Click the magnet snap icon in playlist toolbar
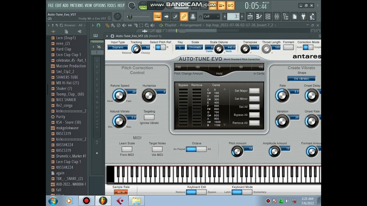 [x=98, y=25]
